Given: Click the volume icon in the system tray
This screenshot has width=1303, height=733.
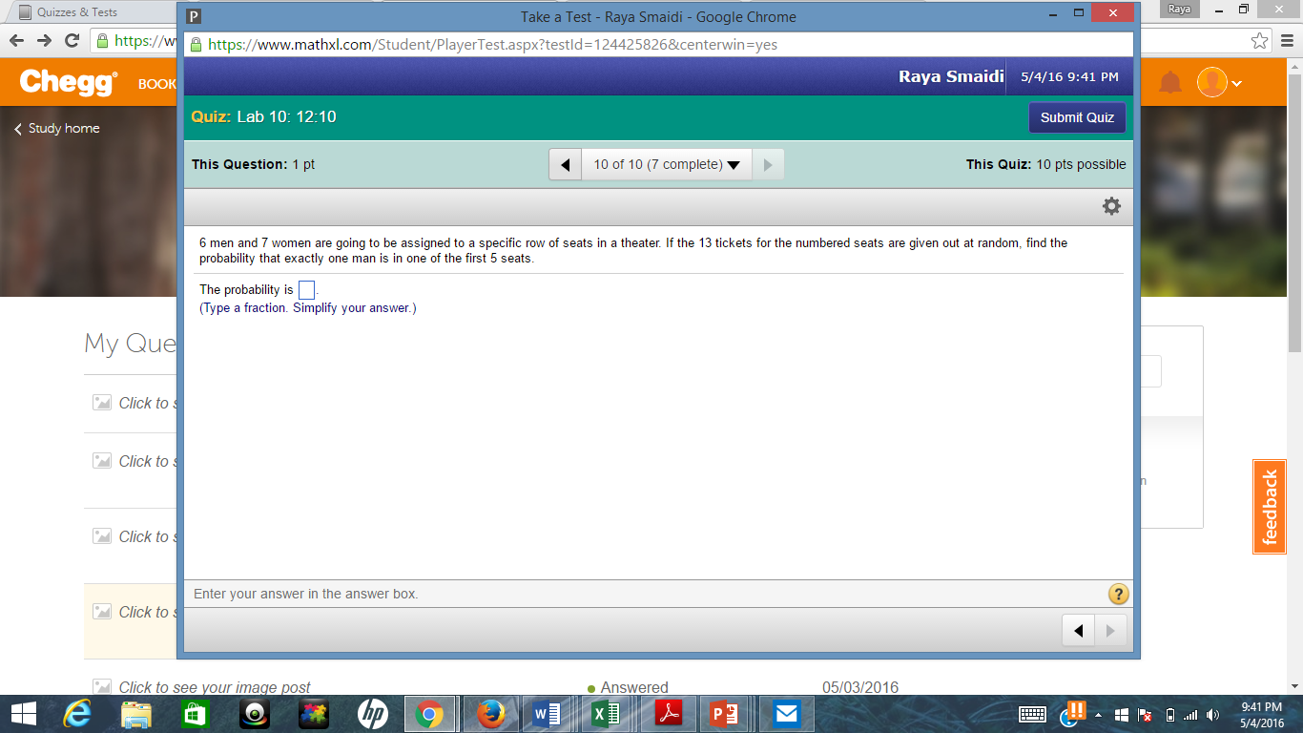Looking at the screenshot, I should pos(1213,715).
